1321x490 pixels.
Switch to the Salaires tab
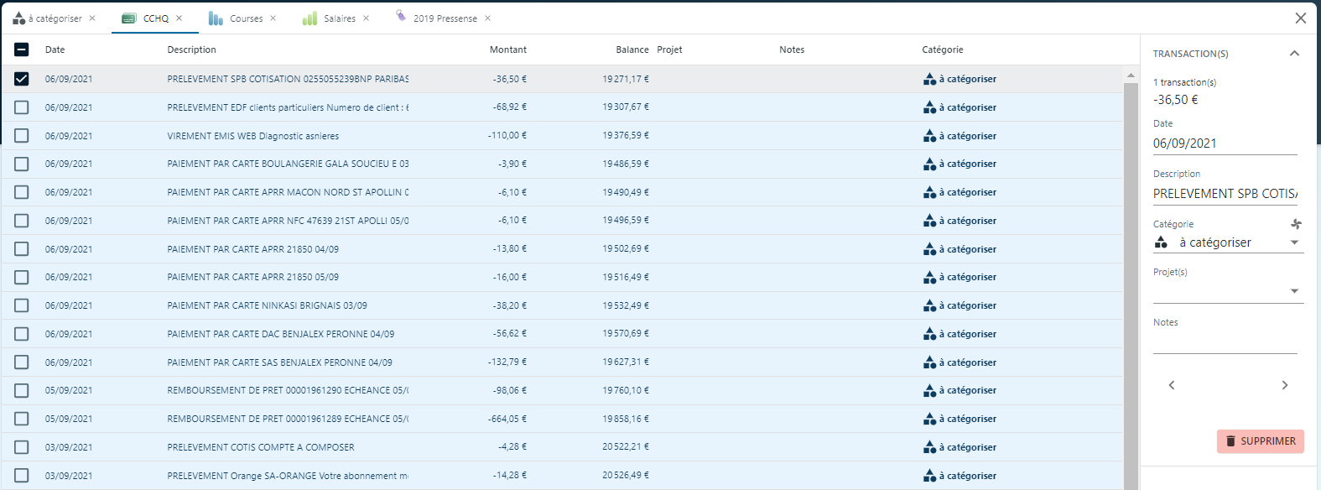(x=339, y=18)
